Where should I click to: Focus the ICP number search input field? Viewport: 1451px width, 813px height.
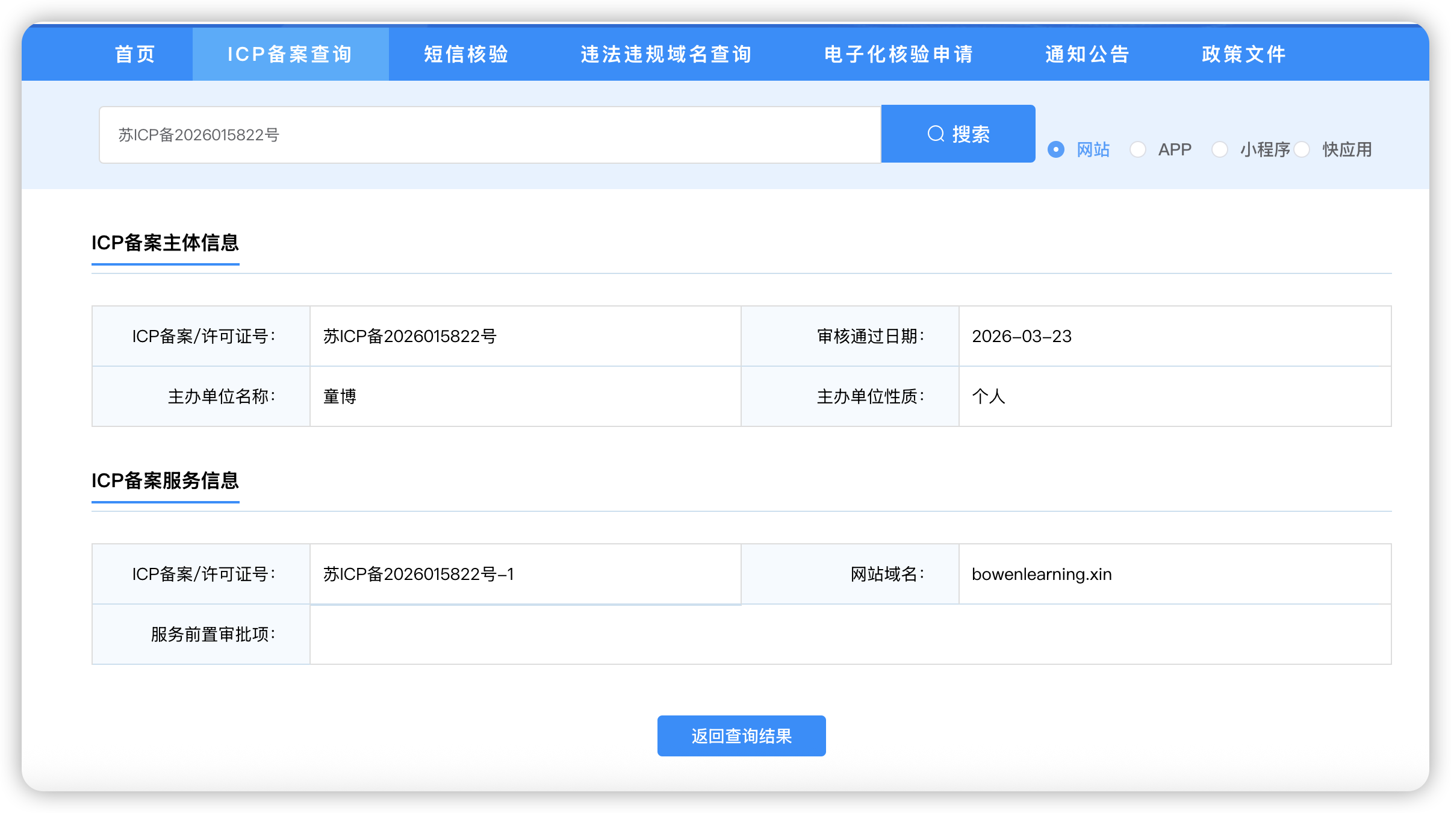(489, 135)
